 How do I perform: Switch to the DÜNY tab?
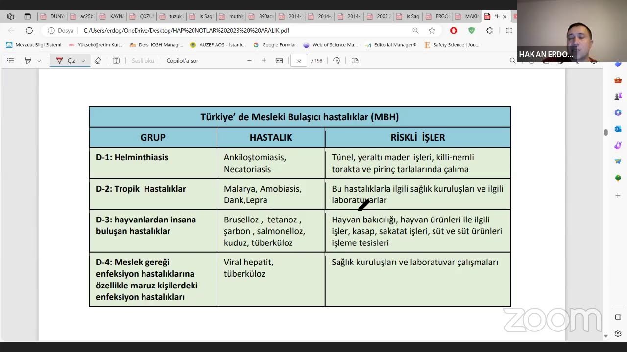click(x=52, y=16)
